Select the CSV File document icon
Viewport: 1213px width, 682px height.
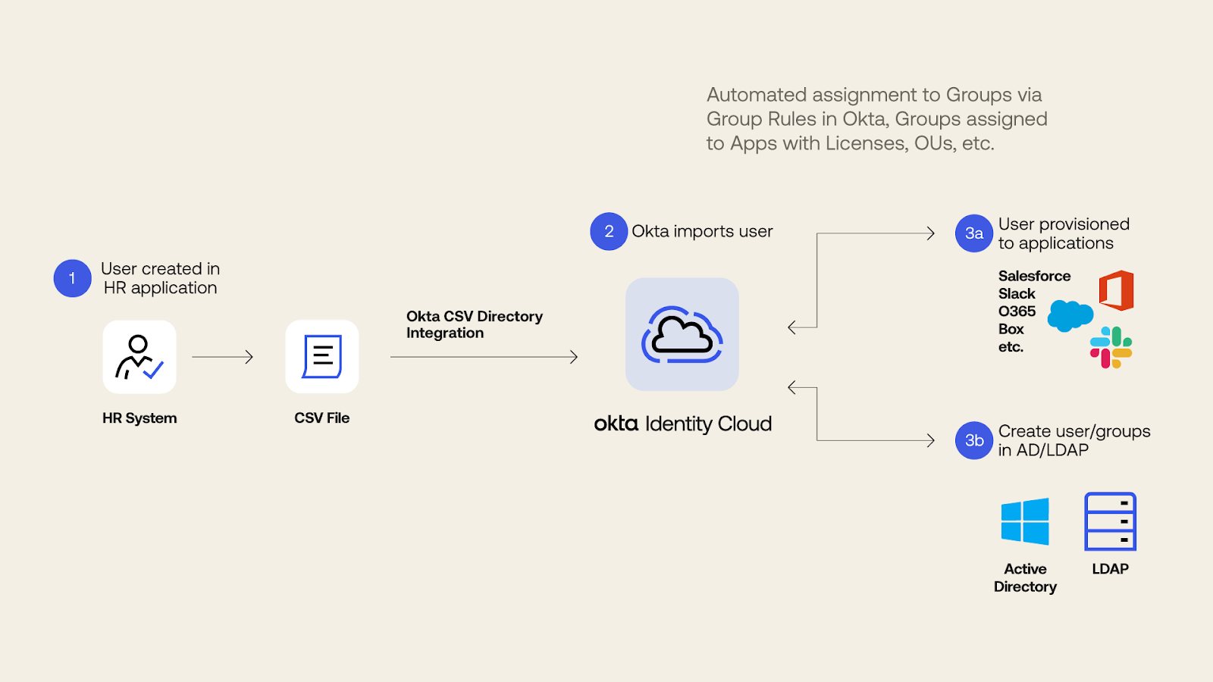coord(322,357)
